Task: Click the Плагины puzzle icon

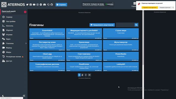Action: (x=4, y=43)
